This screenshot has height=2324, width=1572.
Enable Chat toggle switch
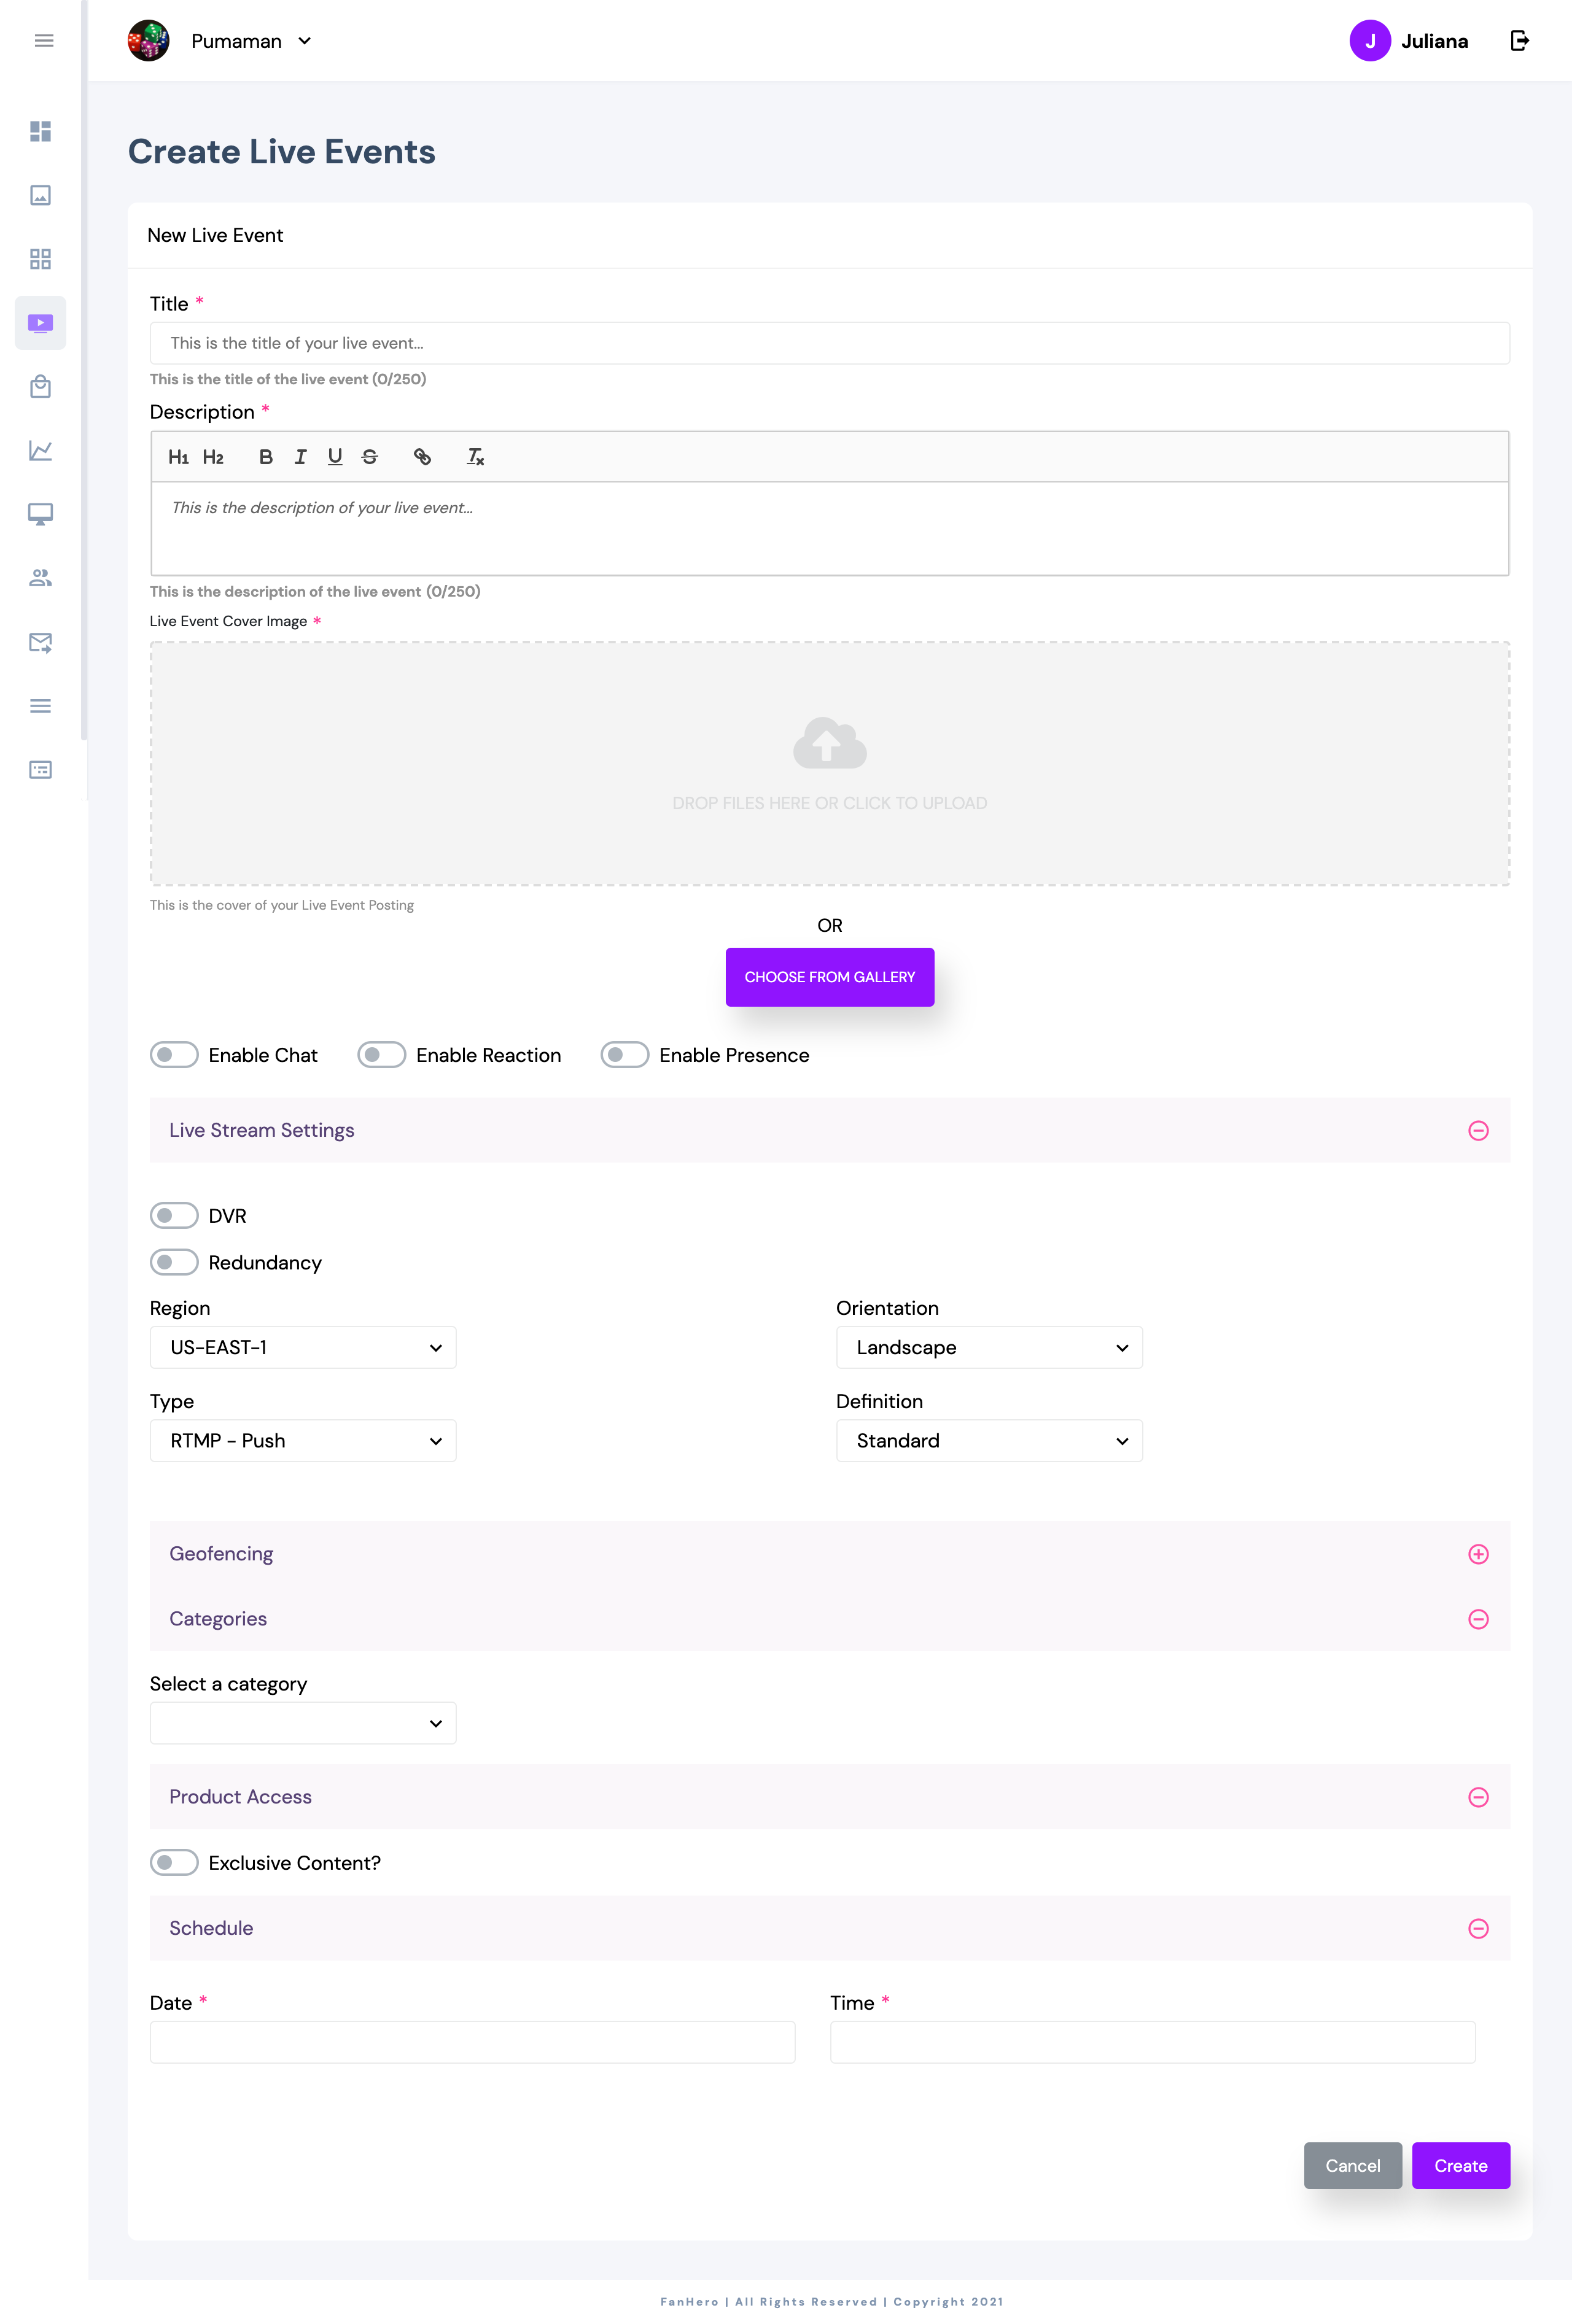[174, 1055]
